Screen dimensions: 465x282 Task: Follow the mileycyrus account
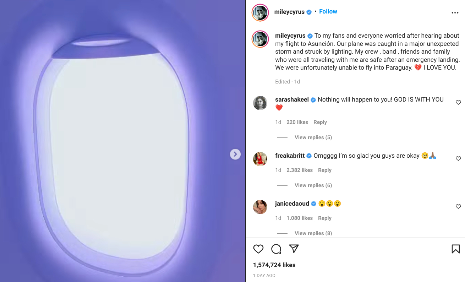[328, 11]
